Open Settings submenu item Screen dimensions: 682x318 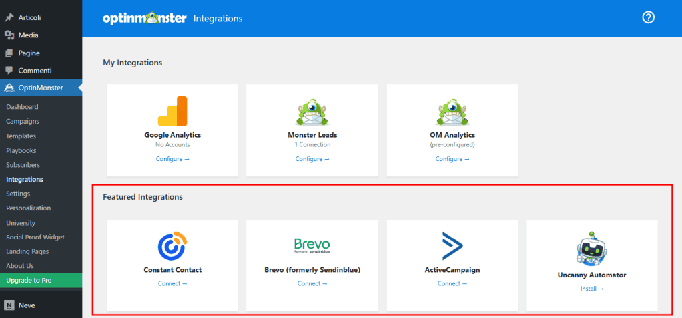click(18, 194)
